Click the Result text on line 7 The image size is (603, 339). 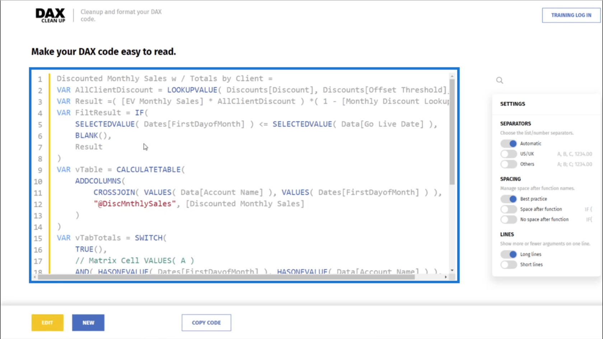pyautogui.click(x=89, y=147)
